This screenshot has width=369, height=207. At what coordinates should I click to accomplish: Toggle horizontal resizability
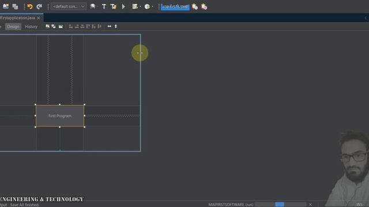(x=110, y=26)
